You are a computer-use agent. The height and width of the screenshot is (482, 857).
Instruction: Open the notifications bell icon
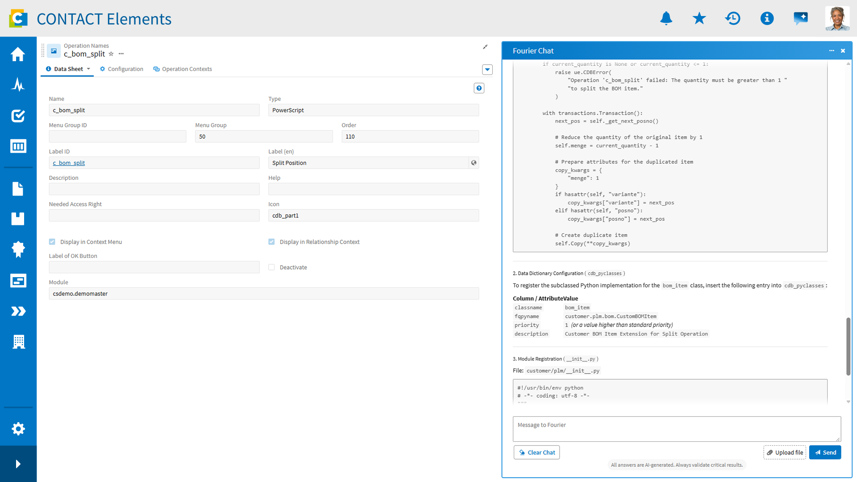point(666,18)
